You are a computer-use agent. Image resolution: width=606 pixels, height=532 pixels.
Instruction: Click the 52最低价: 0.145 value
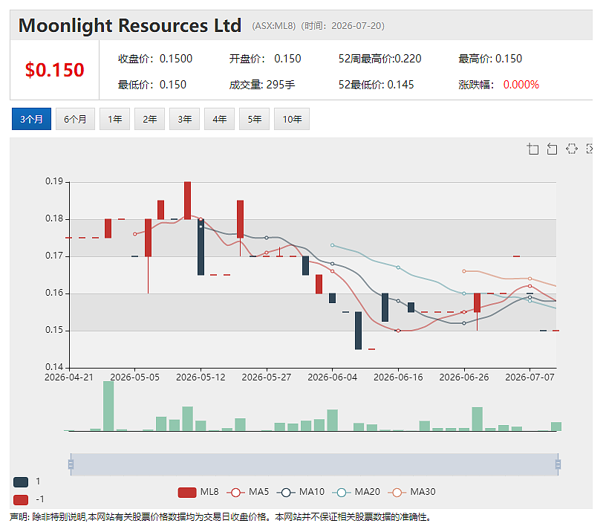(x=376, y=85)
